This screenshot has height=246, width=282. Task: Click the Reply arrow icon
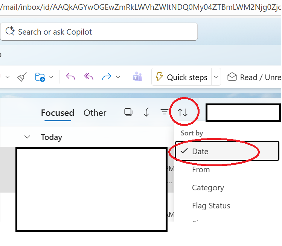coord(70,77)
